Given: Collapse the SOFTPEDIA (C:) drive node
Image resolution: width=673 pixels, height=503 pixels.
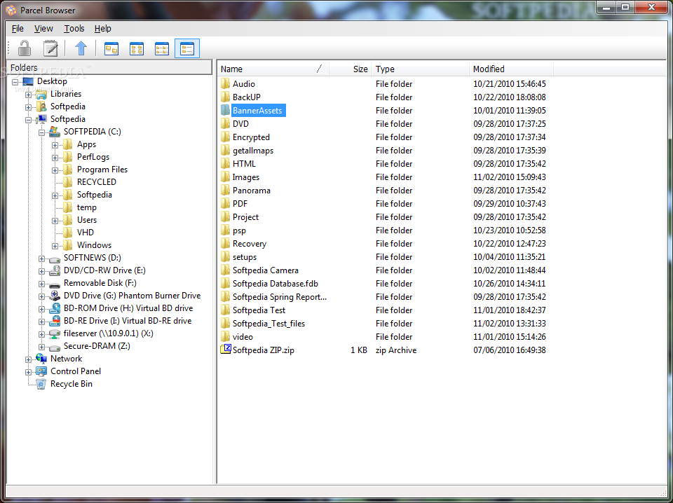Looking at the screenshot, I should [41, 132].
